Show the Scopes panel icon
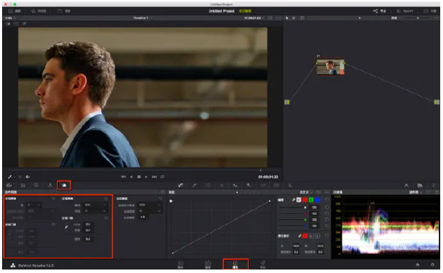Screen dimensions: 443x273 pos(420,185)
